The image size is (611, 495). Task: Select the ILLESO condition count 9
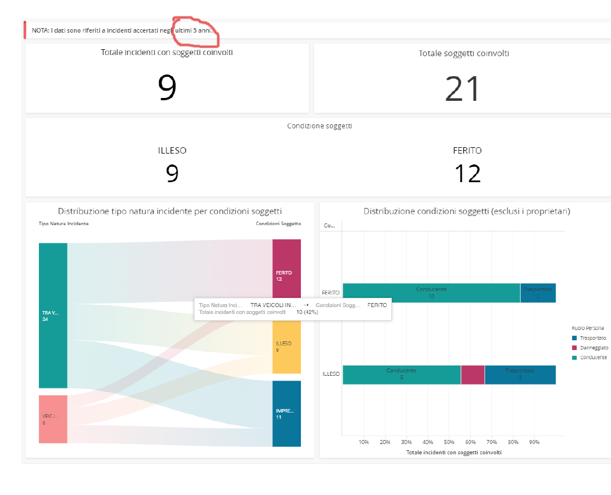click(x=172, y=173)
